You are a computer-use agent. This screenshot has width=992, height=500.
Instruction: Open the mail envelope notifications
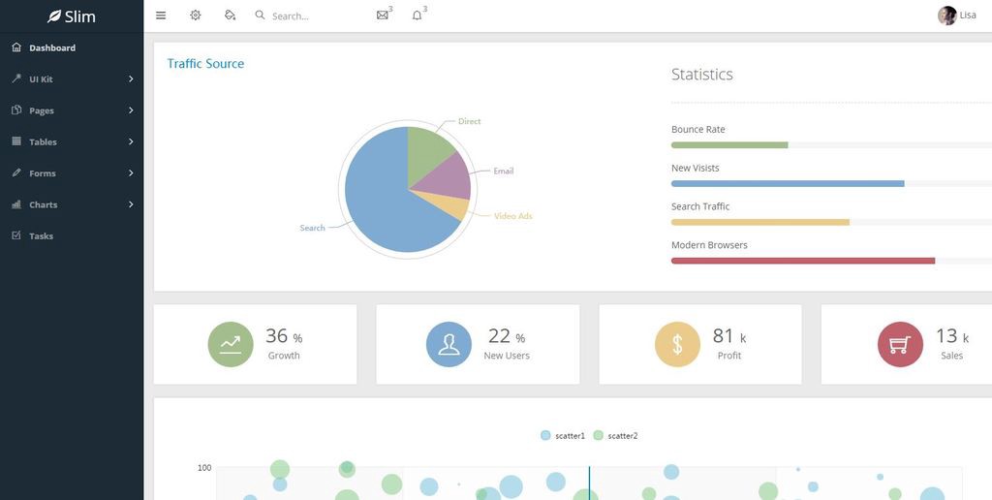tap(382, 16)
